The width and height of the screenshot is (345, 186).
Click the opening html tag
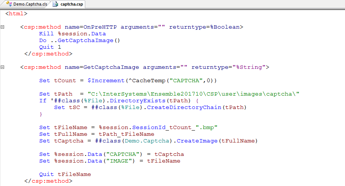pyautogui.click(x=16, y=14)
